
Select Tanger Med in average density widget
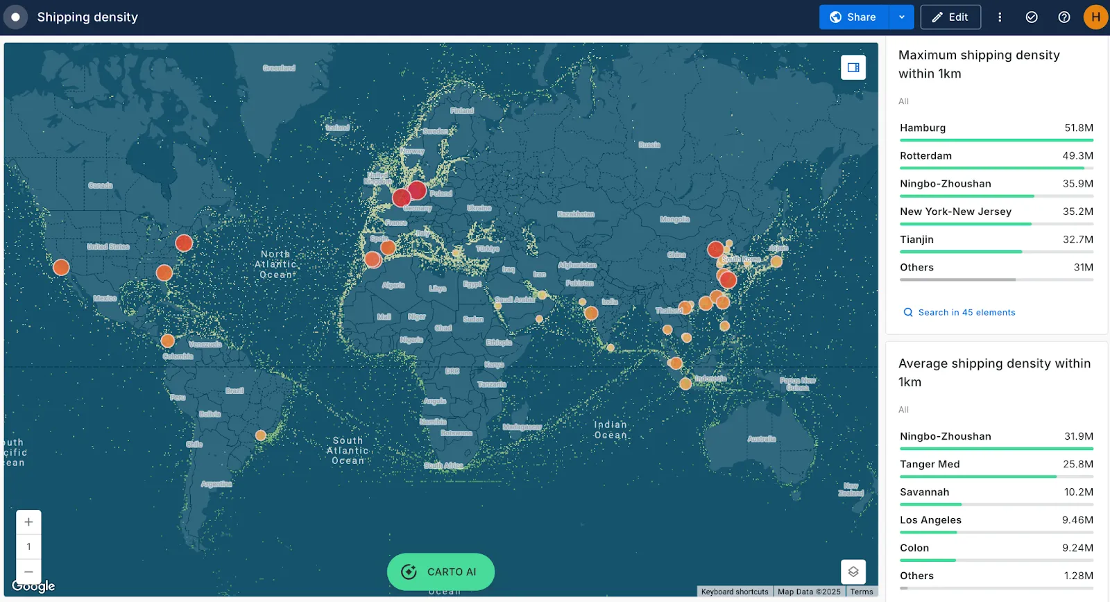point(930,465)
